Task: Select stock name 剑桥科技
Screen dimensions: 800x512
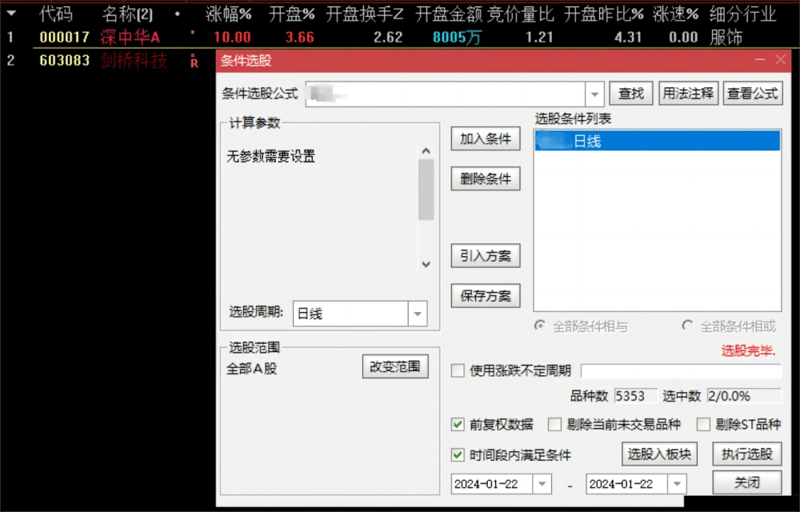Action: tap(134, 61)
